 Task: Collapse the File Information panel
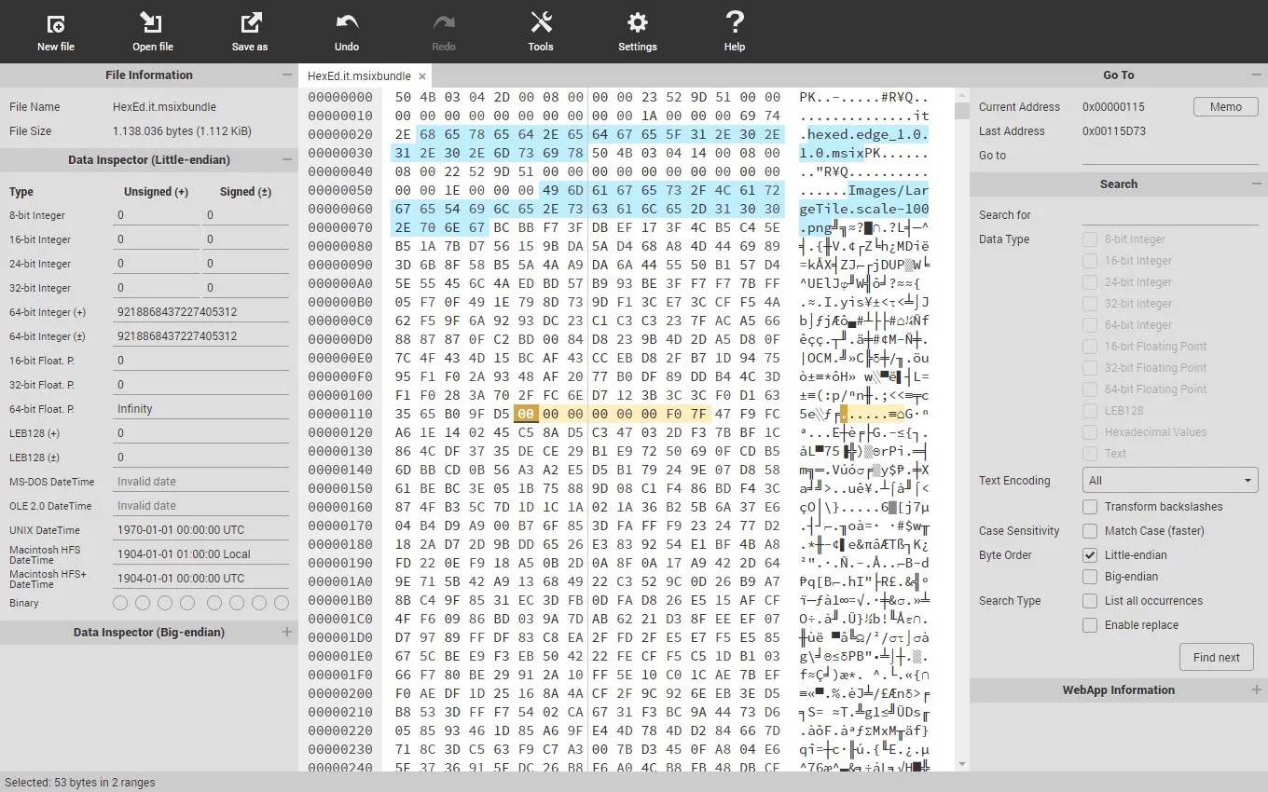(x=287, y=75)
